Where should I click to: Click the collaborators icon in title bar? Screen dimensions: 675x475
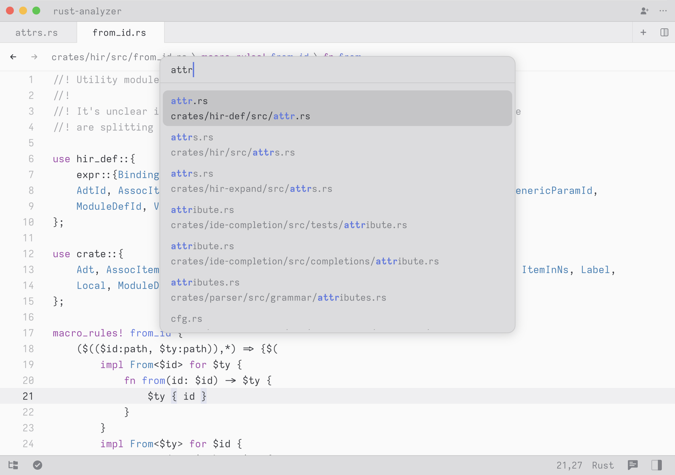644,11
